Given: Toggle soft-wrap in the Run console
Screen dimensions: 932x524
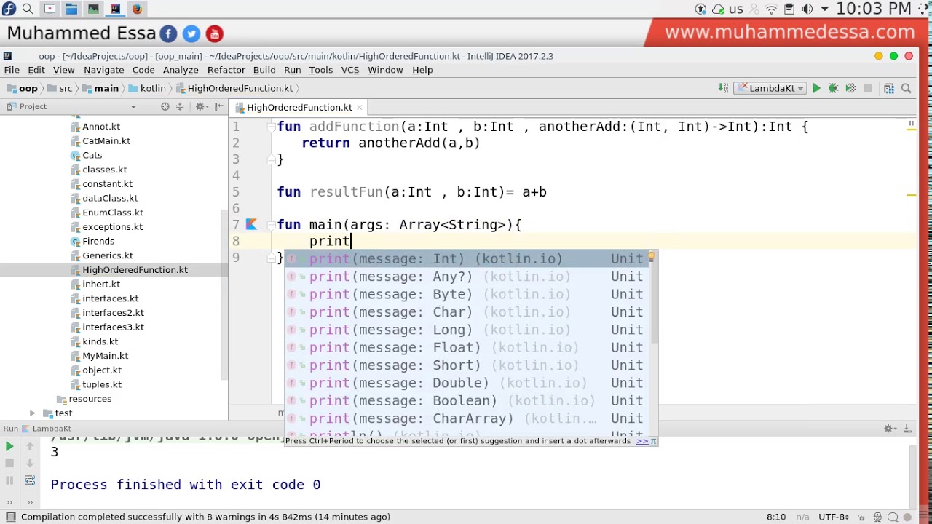Looking at the screenshot, I should (x=30, y=480).
